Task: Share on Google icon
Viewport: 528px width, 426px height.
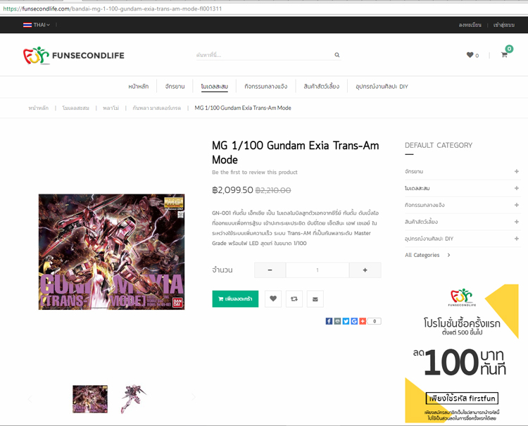Action: coord(354,321)
